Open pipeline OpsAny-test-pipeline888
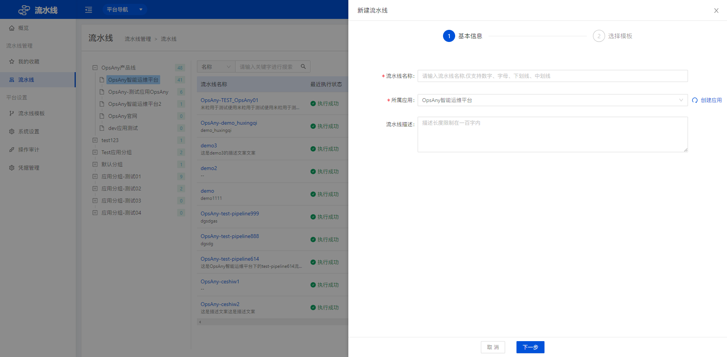727x357 pixels. [230, 236]
